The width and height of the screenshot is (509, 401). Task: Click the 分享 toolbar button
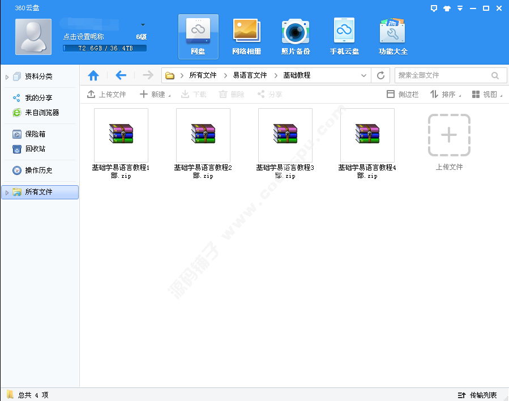tap(270, 94)
